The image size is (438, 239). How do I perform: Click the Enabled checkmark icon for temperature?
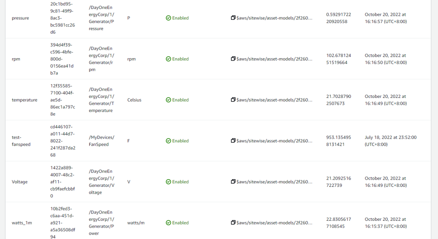pos(168,100)
